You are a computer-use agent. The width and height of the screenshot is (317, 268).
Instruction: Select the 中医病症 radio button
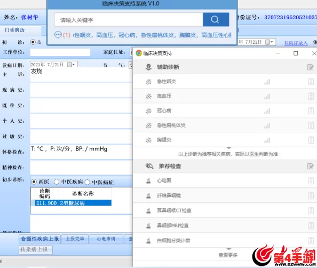point(88,182)
